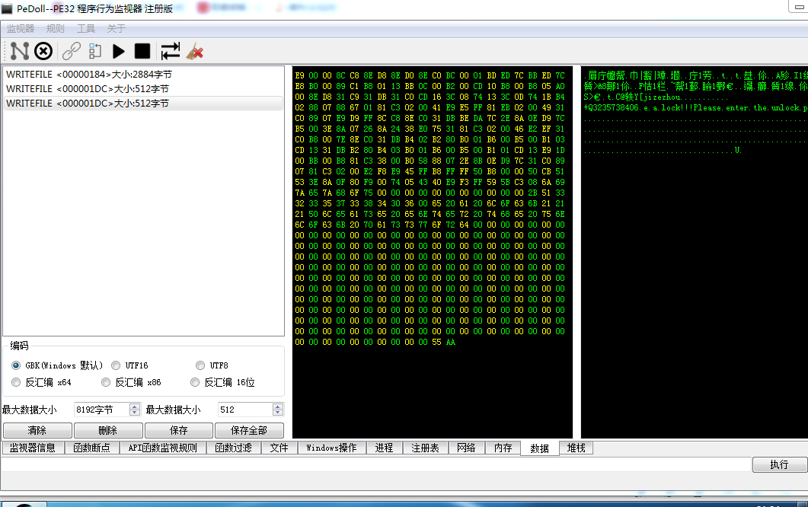Switch to the 函数断点 tab
Viewport: 808px width, 507px height.
tap(91, 448)
